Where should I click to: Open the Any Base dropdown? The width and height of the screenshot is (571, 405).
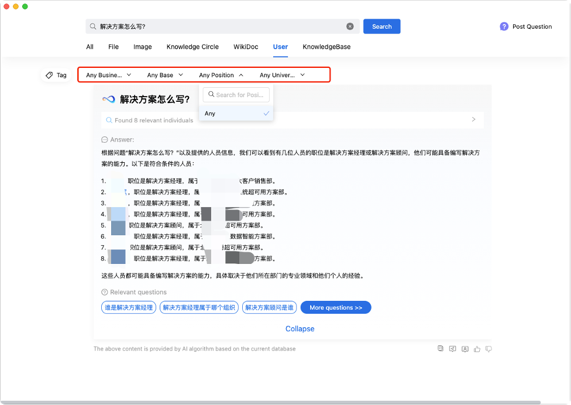coord(165,75)
